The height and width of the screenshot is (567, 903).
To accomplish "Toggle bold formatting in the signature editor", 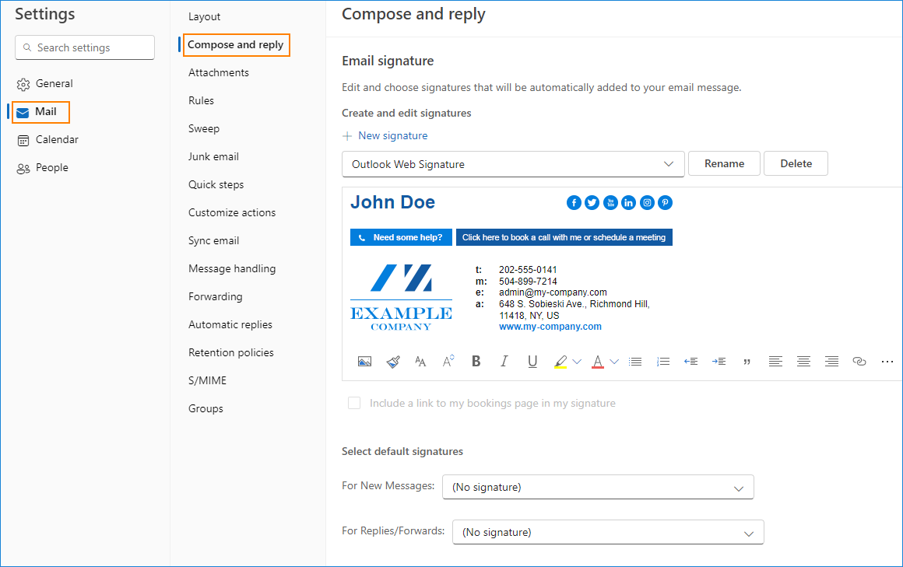I will click(x=476, y=361).
